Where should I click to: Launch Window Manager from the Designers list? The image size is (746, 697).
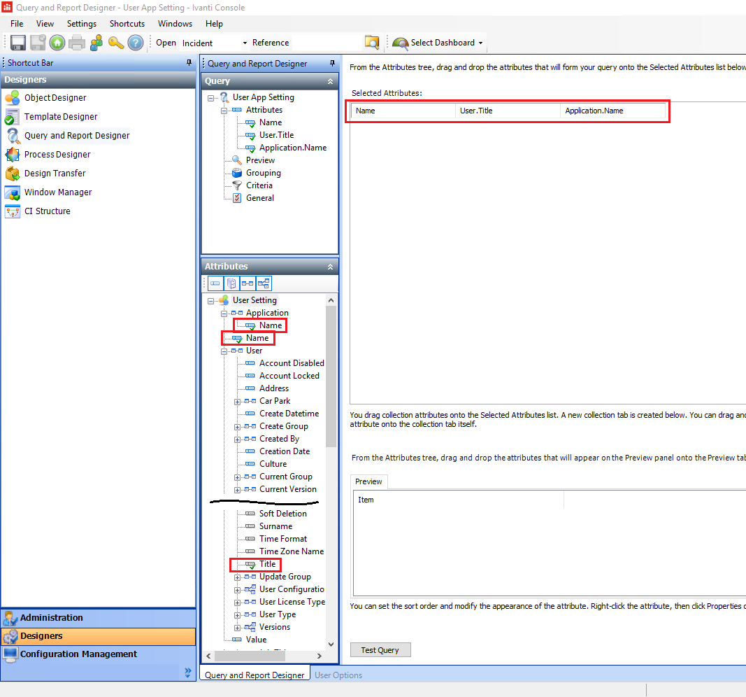tap(57, 192)
